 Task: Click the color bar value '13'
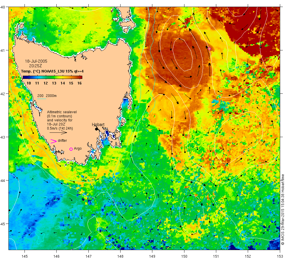[x=54, y=83]
